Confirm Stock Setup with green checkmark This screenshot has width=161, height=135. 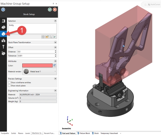[x=50, y=10]
